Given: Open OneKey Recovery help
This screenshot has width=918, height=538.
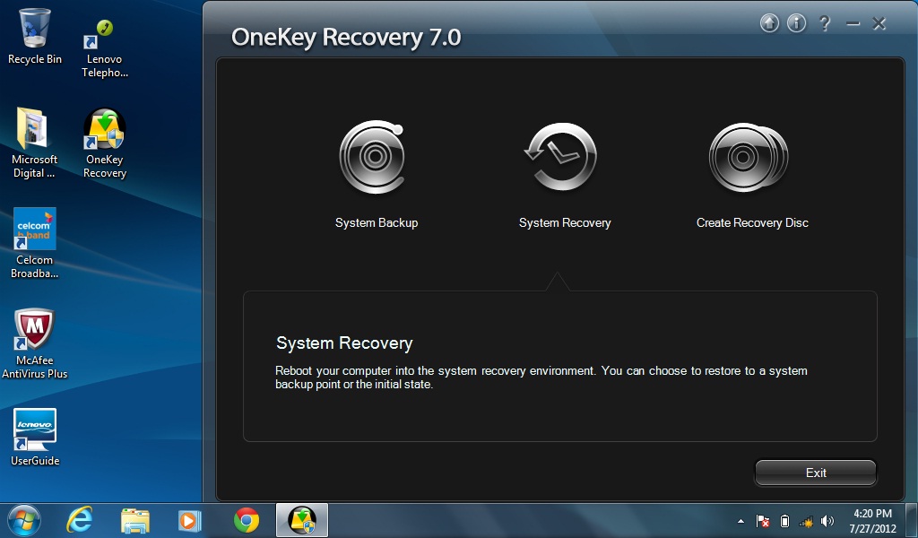Looking at the screenshot, I should [824, 23].
